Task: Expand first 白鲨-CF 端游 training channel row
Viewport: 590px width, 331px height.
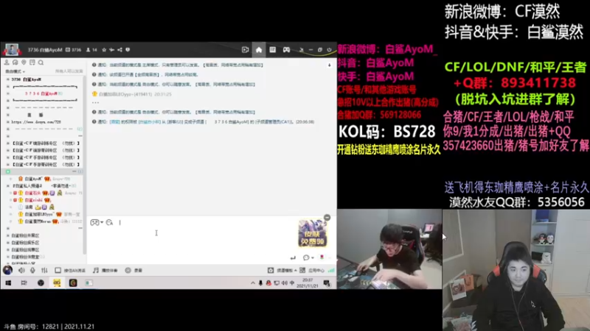Action: tap(7, 143)
